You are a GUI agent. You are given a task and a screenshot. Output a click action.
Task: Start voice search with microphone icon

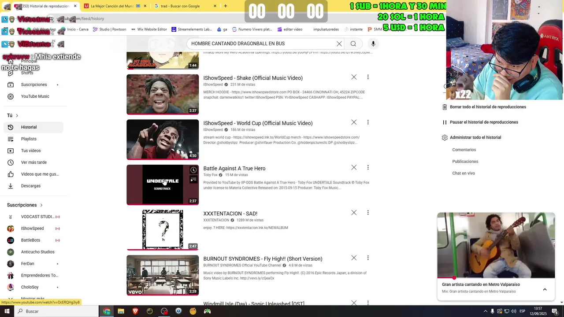[373, 44]
